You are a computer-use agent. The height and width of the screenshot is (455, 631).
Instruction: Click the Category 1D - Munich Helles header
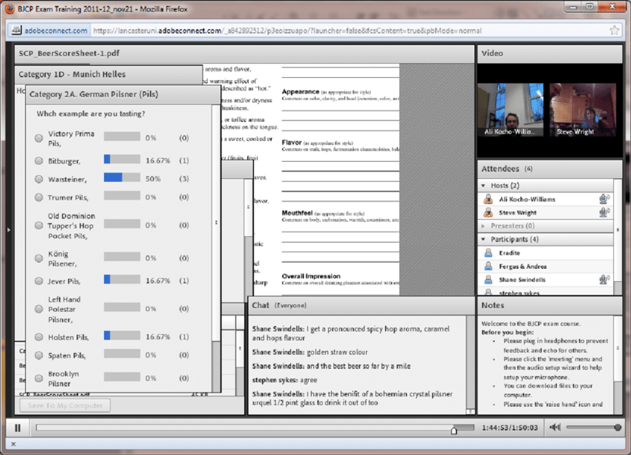point(109,74)
